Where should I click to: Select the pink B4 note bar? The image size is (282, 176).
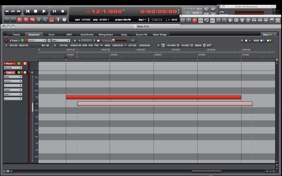coord(165,104)
